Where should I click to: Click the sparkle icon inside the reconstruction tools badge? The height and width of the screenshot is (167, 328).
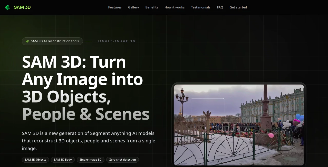(x=27, y=41)
